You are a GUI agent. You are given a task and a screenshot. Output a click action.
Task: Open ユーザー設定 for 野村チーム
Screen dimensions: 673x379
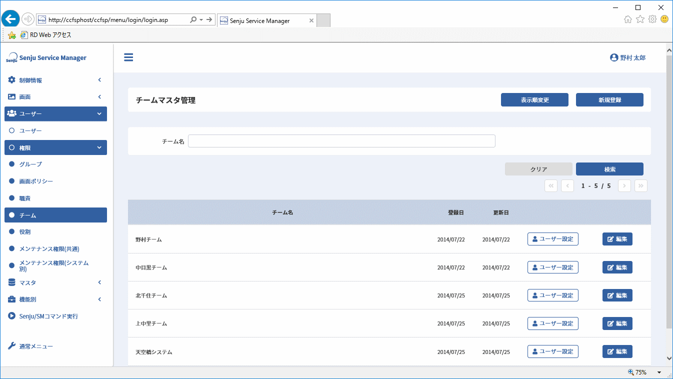[x=553, y=239]
